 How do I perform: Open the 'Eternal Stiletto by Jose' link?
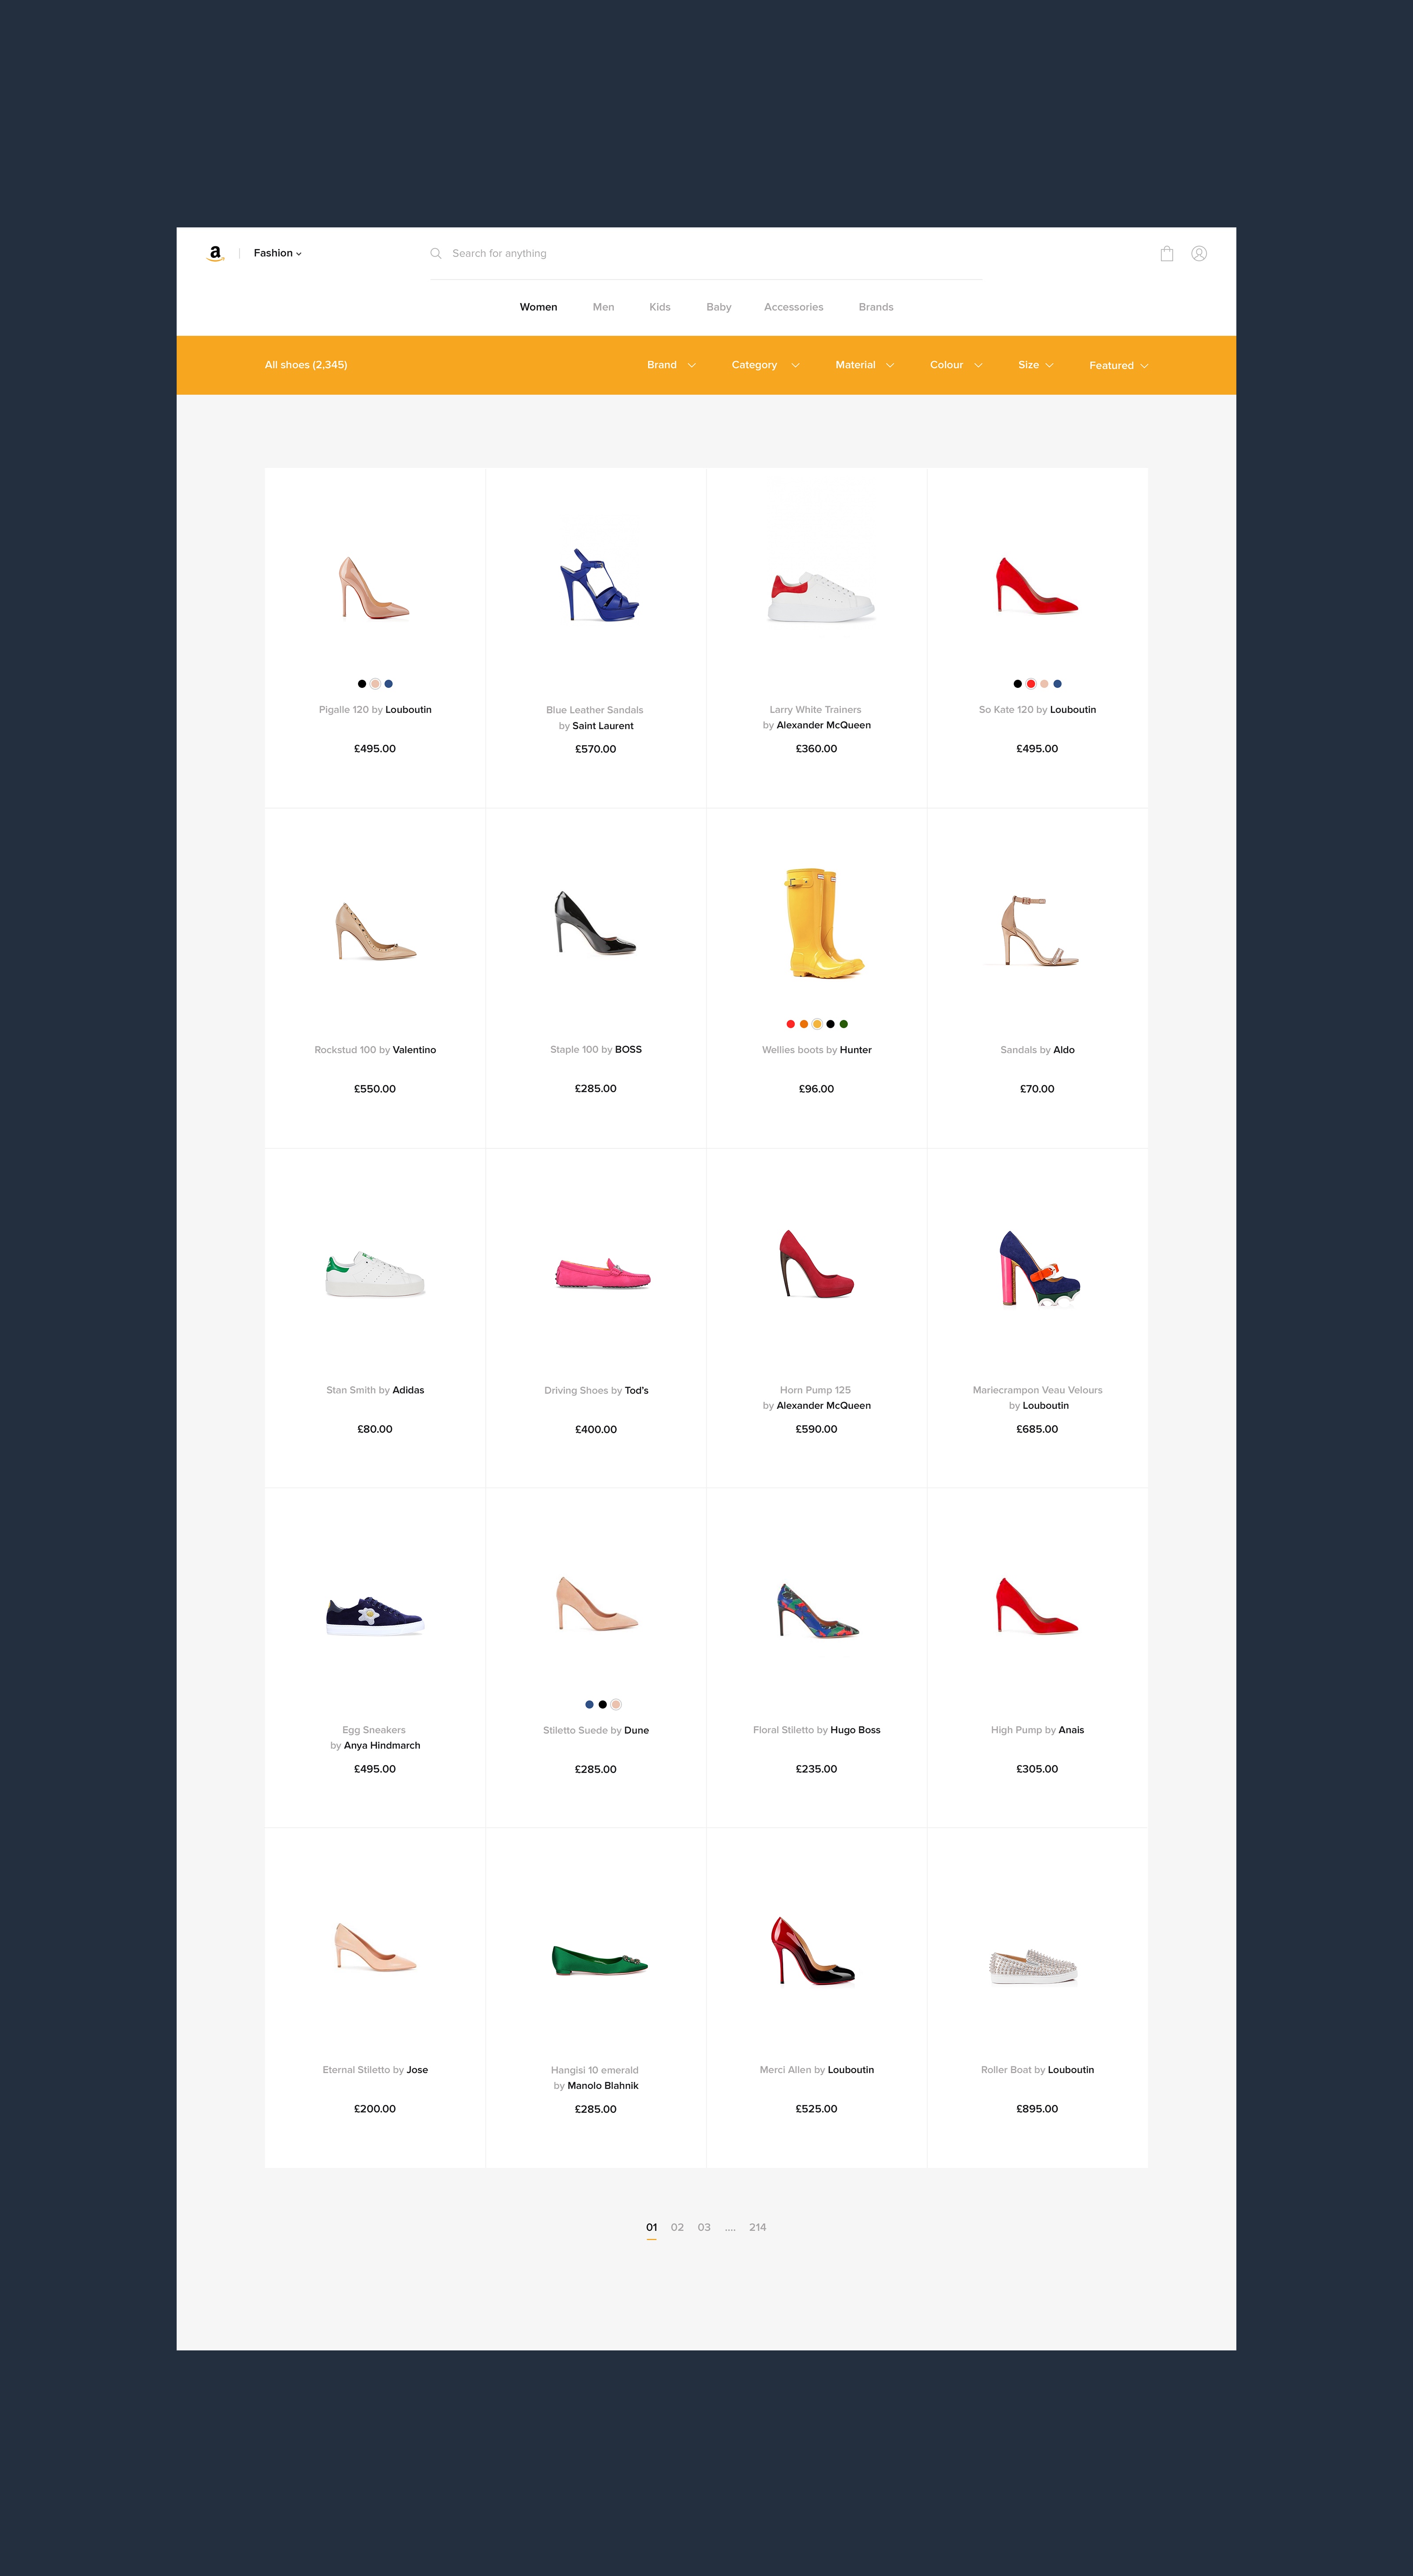pyautogui.click(x=375, y=2070)
